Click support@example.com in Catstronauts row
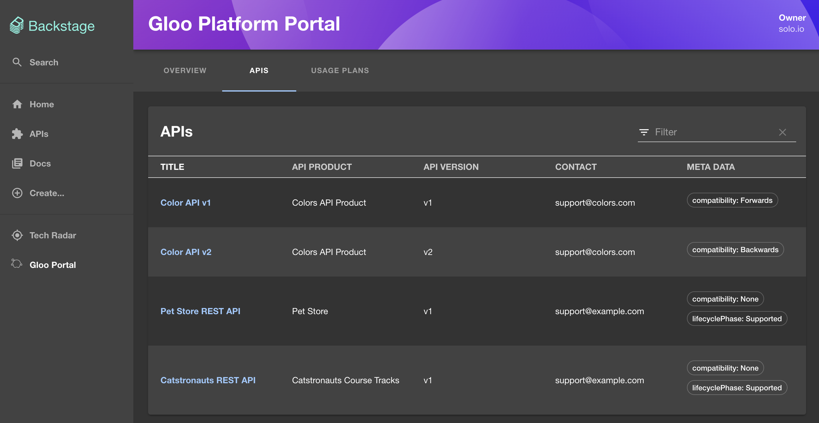 [599, 380]
